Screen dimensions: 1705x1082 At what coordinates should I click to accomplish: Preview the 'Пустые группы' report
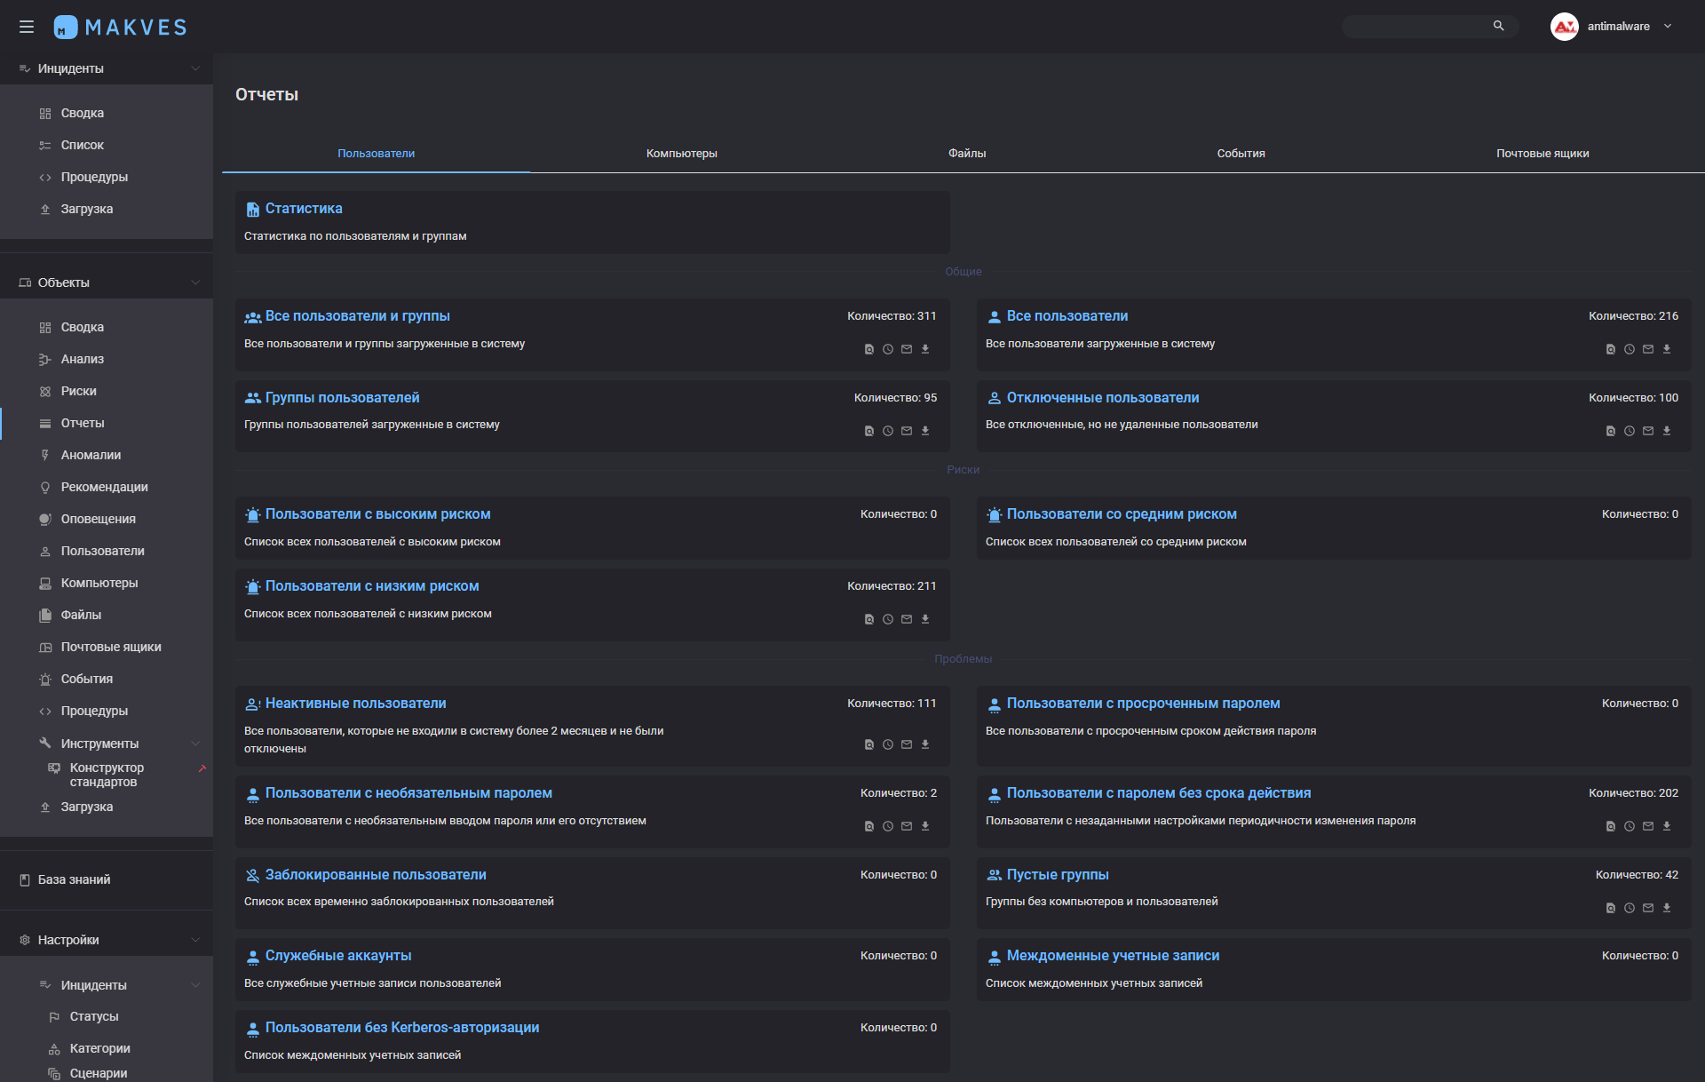1611,908
